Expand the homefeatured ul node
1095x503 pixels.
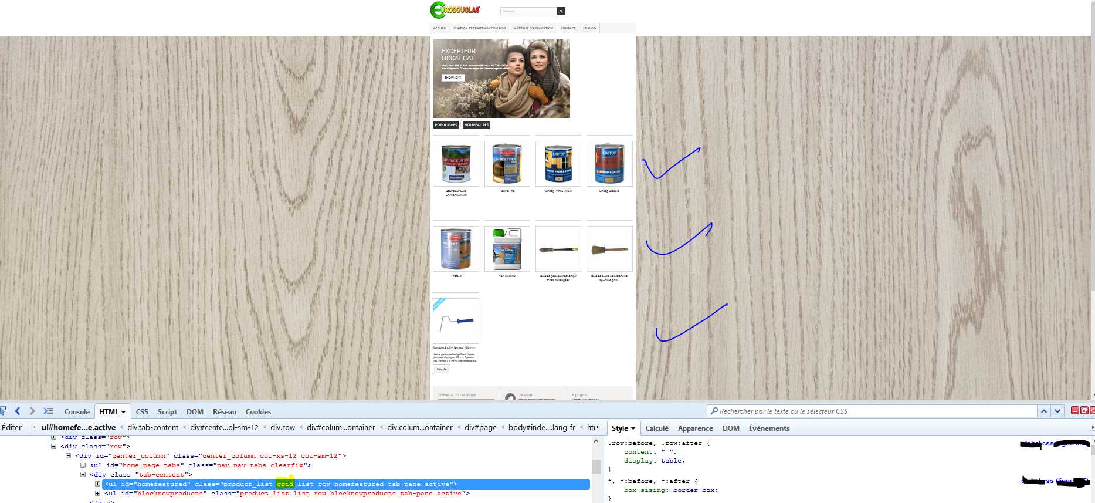coord(98,484)
